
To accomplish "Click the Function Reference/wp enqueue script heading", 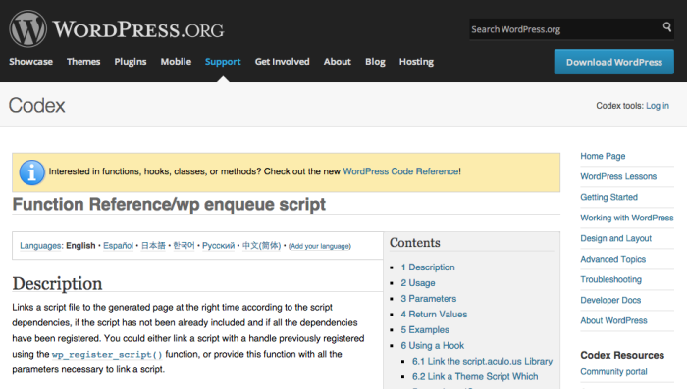I will (x=169, y=205).
